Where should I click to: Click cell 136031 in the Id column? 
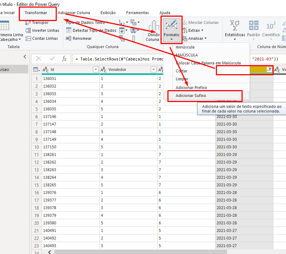point(71,79)
